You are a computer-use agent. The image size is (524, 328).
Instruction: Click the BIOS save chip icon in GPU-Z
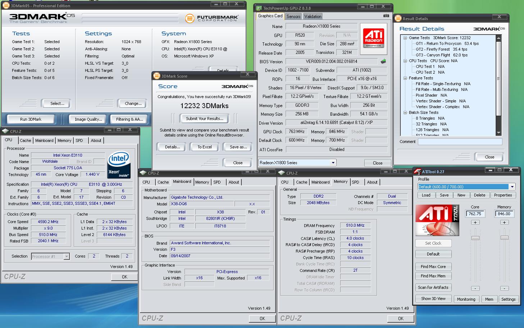click(384, 61)
